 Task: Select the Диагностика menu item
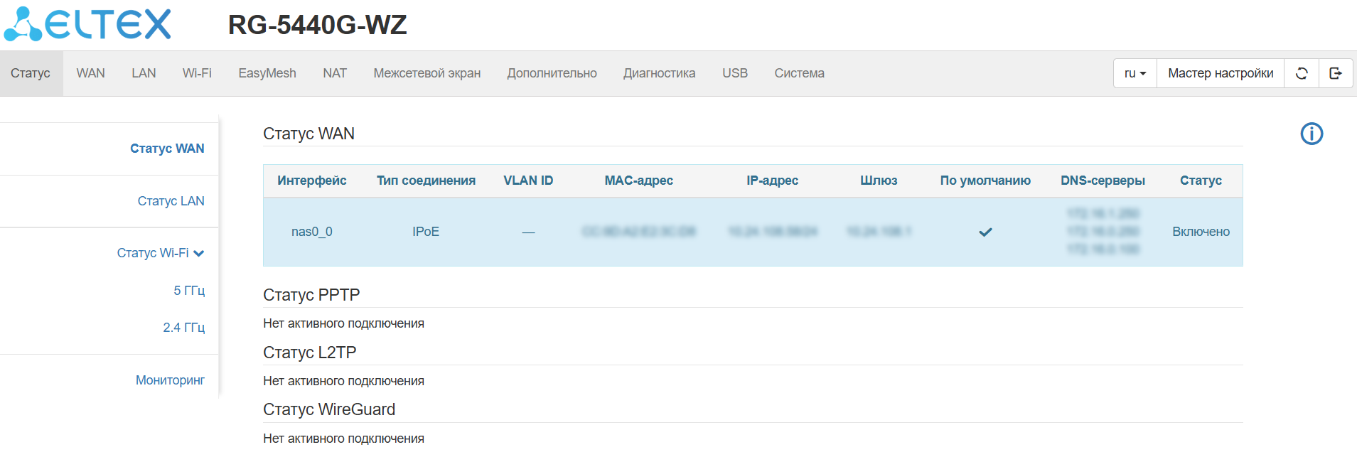point(660,73)
